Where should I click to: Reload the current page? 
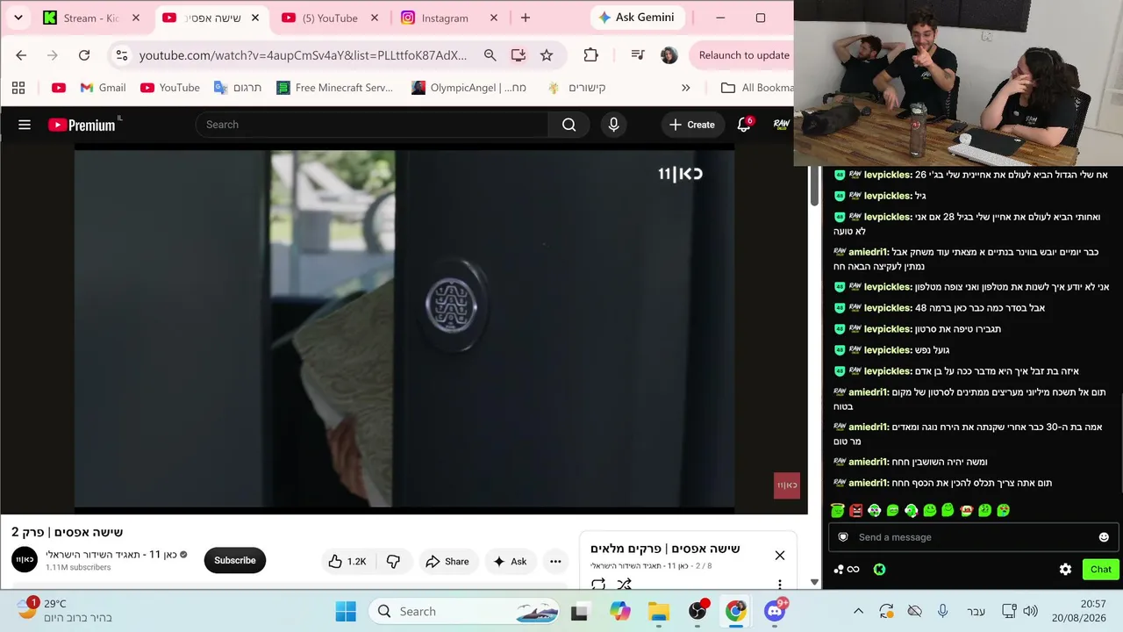point(84,55)
